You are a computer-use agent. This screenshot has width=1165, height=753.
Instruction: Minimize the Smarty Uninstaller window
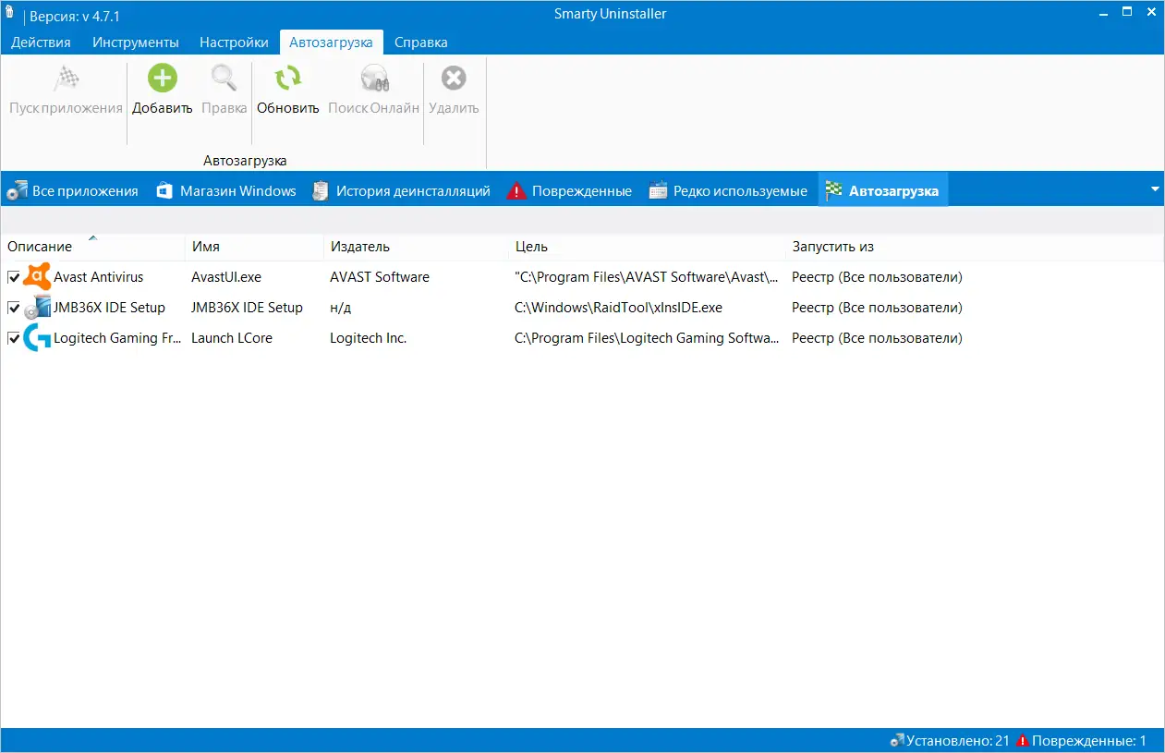1104,14
